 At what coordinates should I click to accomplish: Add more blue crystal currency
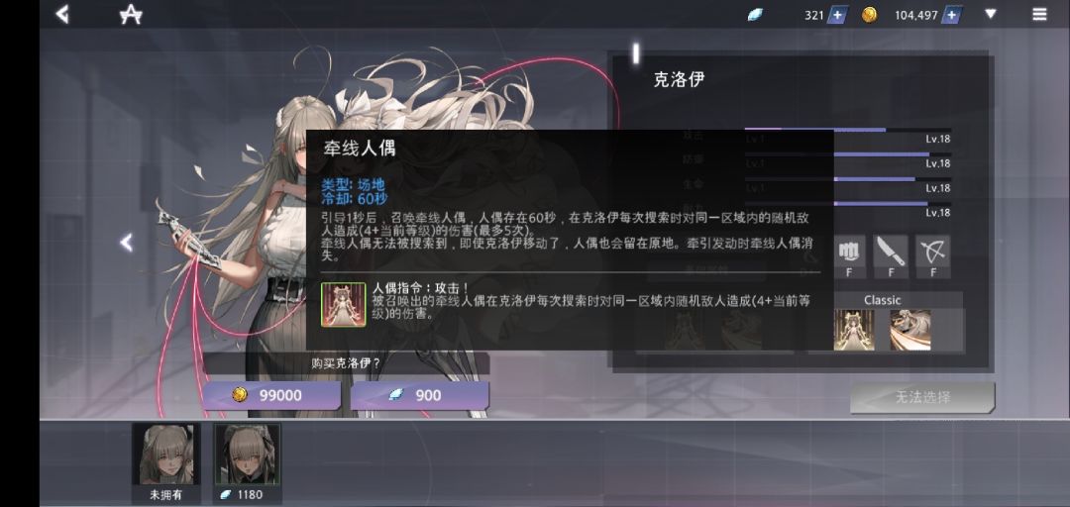(838, 15)
